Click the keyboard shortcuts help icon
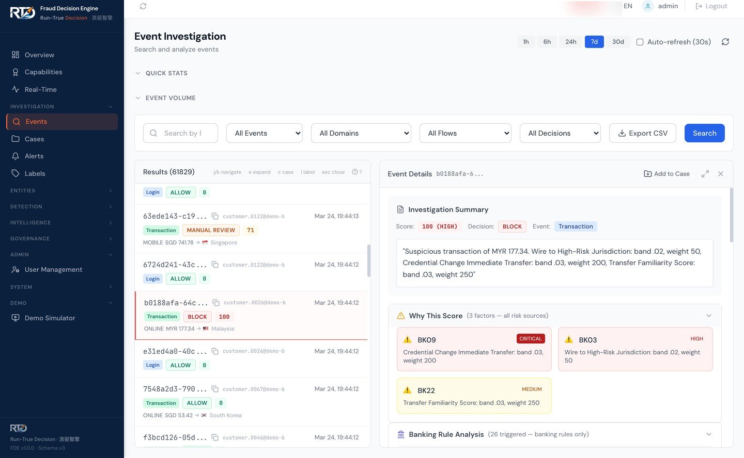Viewport: 744px width, 458px height. [355, 172]
